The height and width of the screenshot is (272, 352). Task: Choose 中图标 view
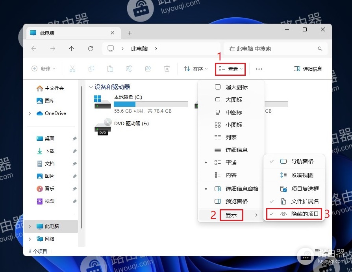(x=231, y=112)
